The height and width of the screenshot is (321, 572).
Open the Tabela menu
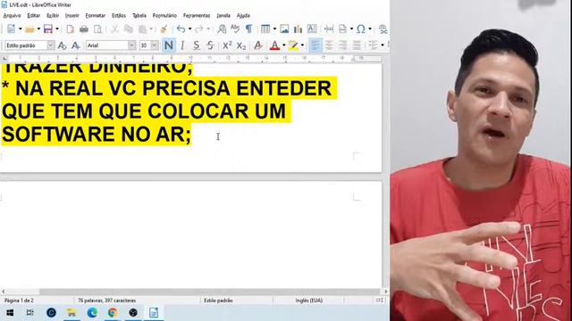[139, 16]
